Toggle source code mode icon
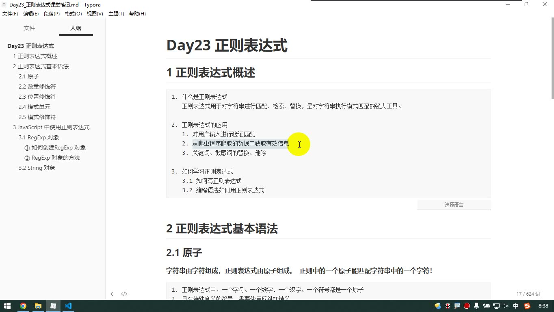Screen dimensions: 554x312 tap(124, 294)
